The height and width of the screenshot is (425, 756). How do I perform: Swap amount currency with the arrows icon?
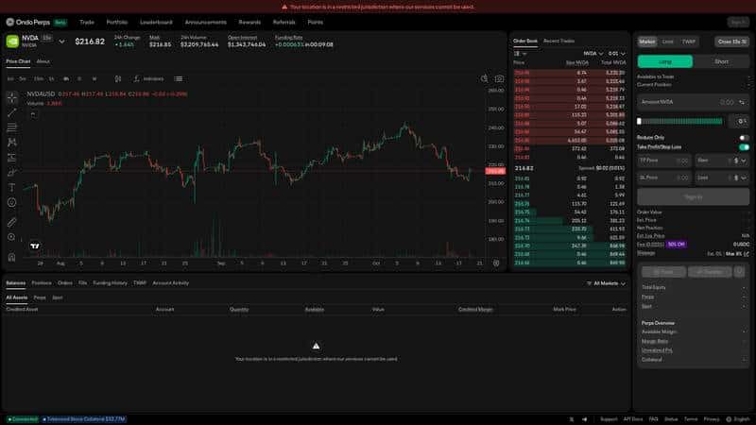[x=742, y=102]
